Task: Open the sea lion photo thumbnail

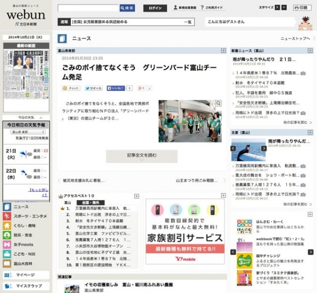Action: point(248,150)
